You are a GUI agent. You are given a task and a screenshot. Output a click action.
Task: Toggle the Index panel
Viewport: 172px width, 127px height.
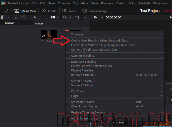tap(69, 11)
